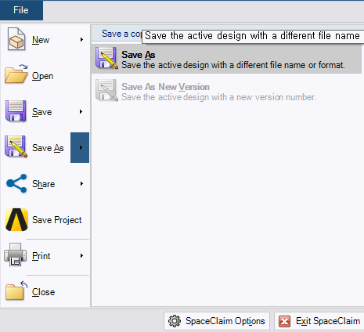Click the Save As pencil-disk icon in left menu
364x332 pixels.
coord(16,146)
